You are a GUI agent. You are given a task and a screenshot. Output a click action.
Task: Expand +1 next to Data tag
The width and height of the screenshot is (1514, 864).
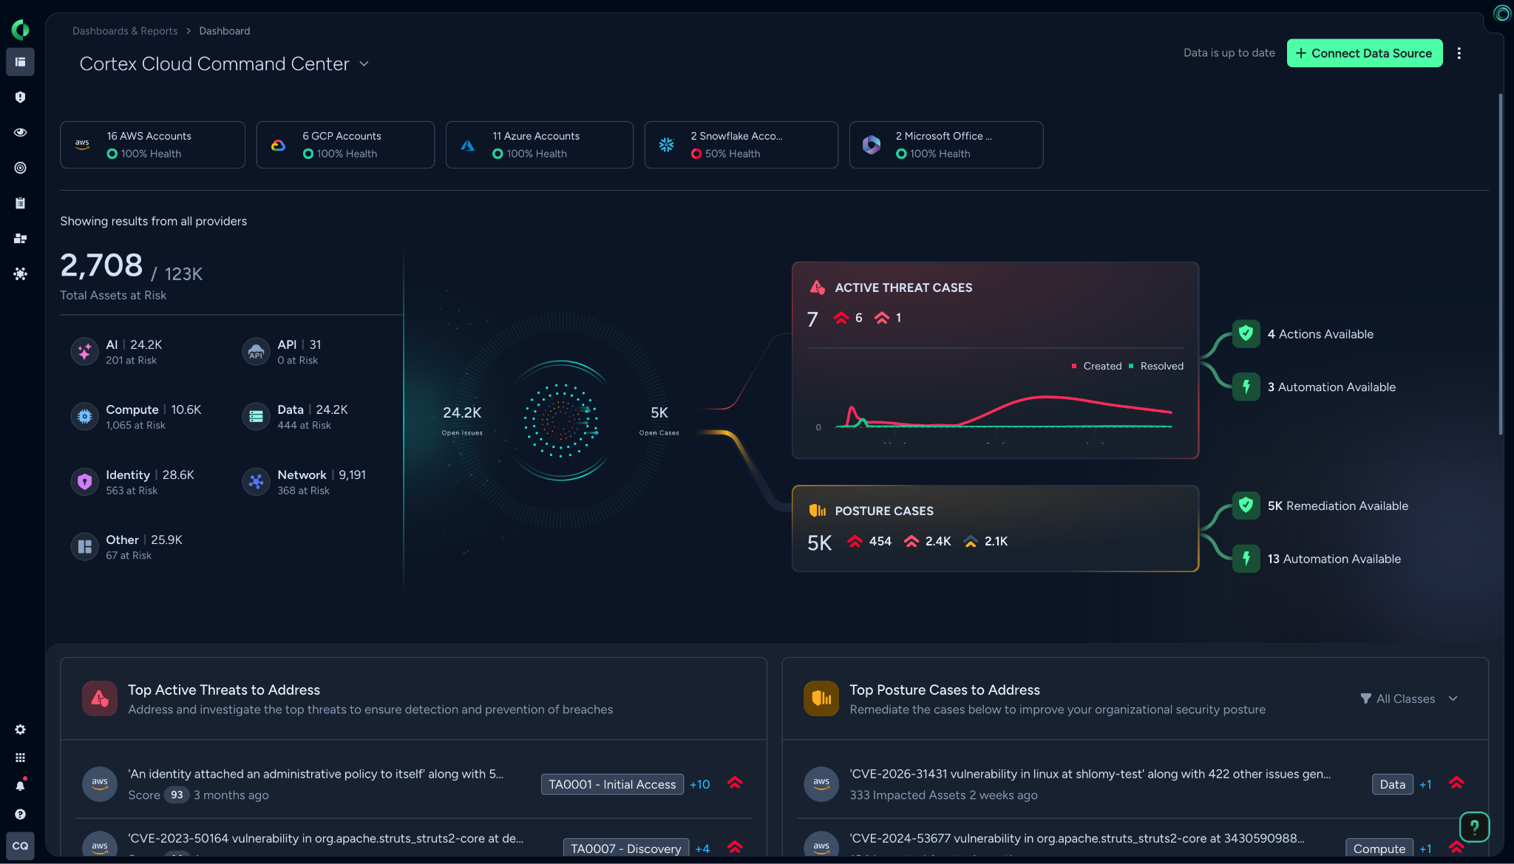pyautogui.click(x=1425, y=784)
